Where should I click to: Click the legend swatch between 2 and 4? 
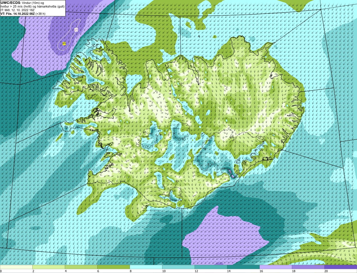49,267
